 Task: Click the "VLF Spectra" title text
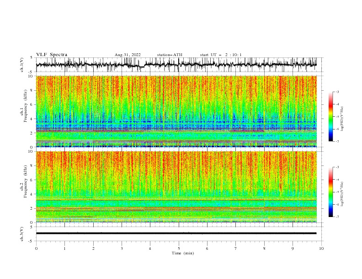(x=52, y=55)
